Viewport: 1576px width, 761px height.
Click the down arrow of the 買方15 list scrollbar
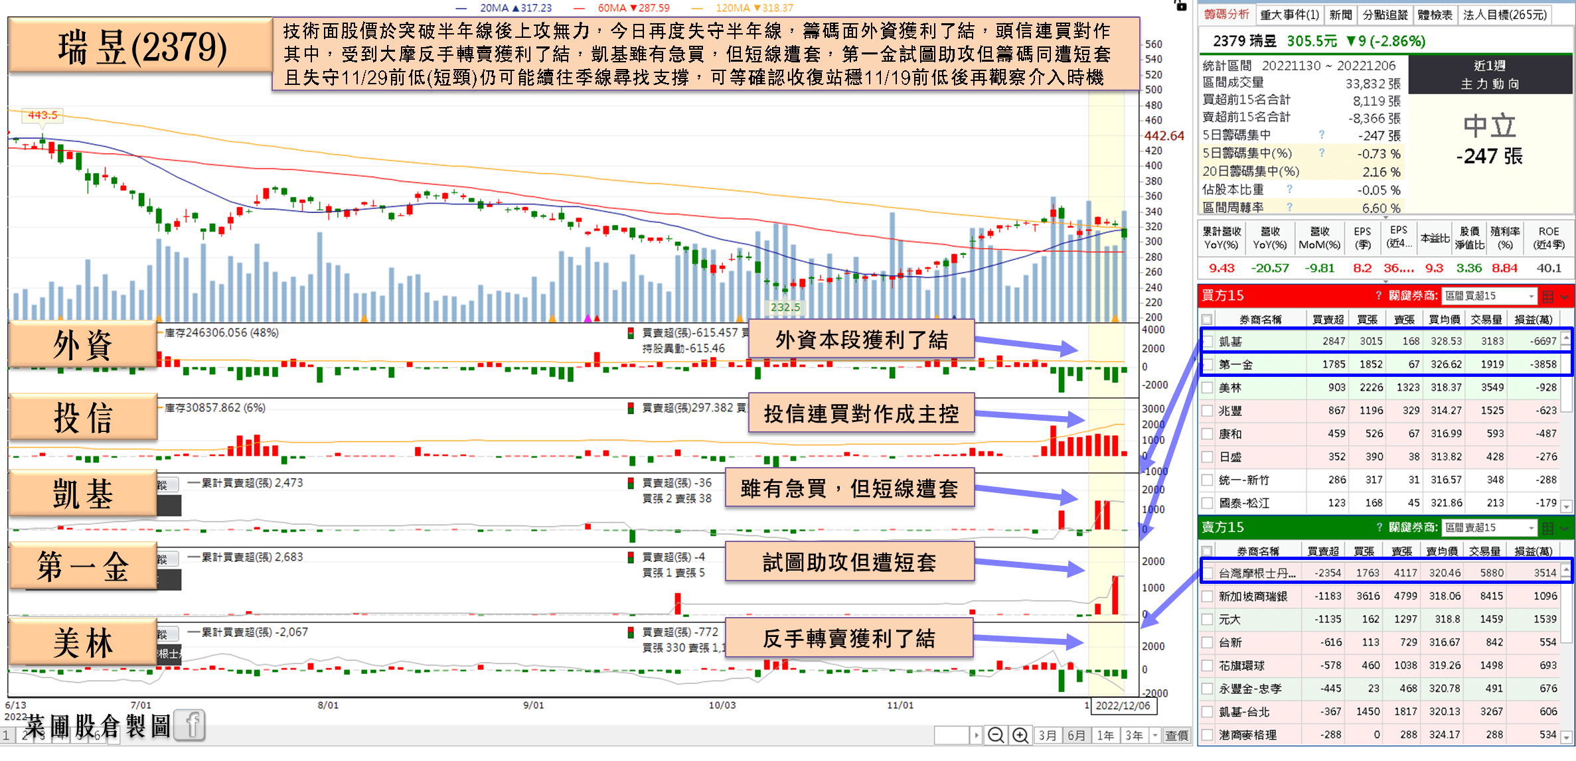[x=1566, y=506]
